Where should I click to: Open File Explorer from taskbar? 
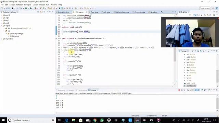point(74,120)
